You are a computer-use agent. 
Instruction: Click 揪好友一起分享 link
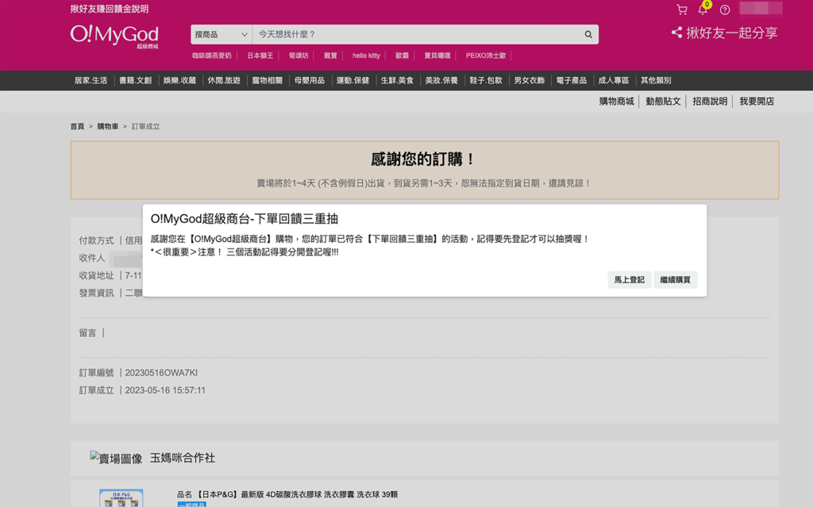(x=731, y=33)
